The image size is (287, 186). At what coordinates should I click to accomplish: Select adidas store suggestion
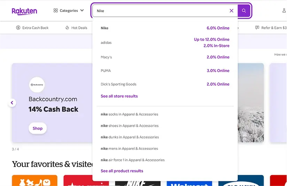(x=165, y=42)
